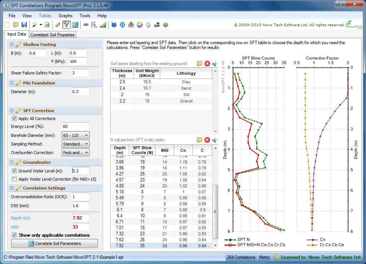This screenshot has width=366, height=264.
Task: Click the pencil toolbar icon
Action: (x=58, y=25)
